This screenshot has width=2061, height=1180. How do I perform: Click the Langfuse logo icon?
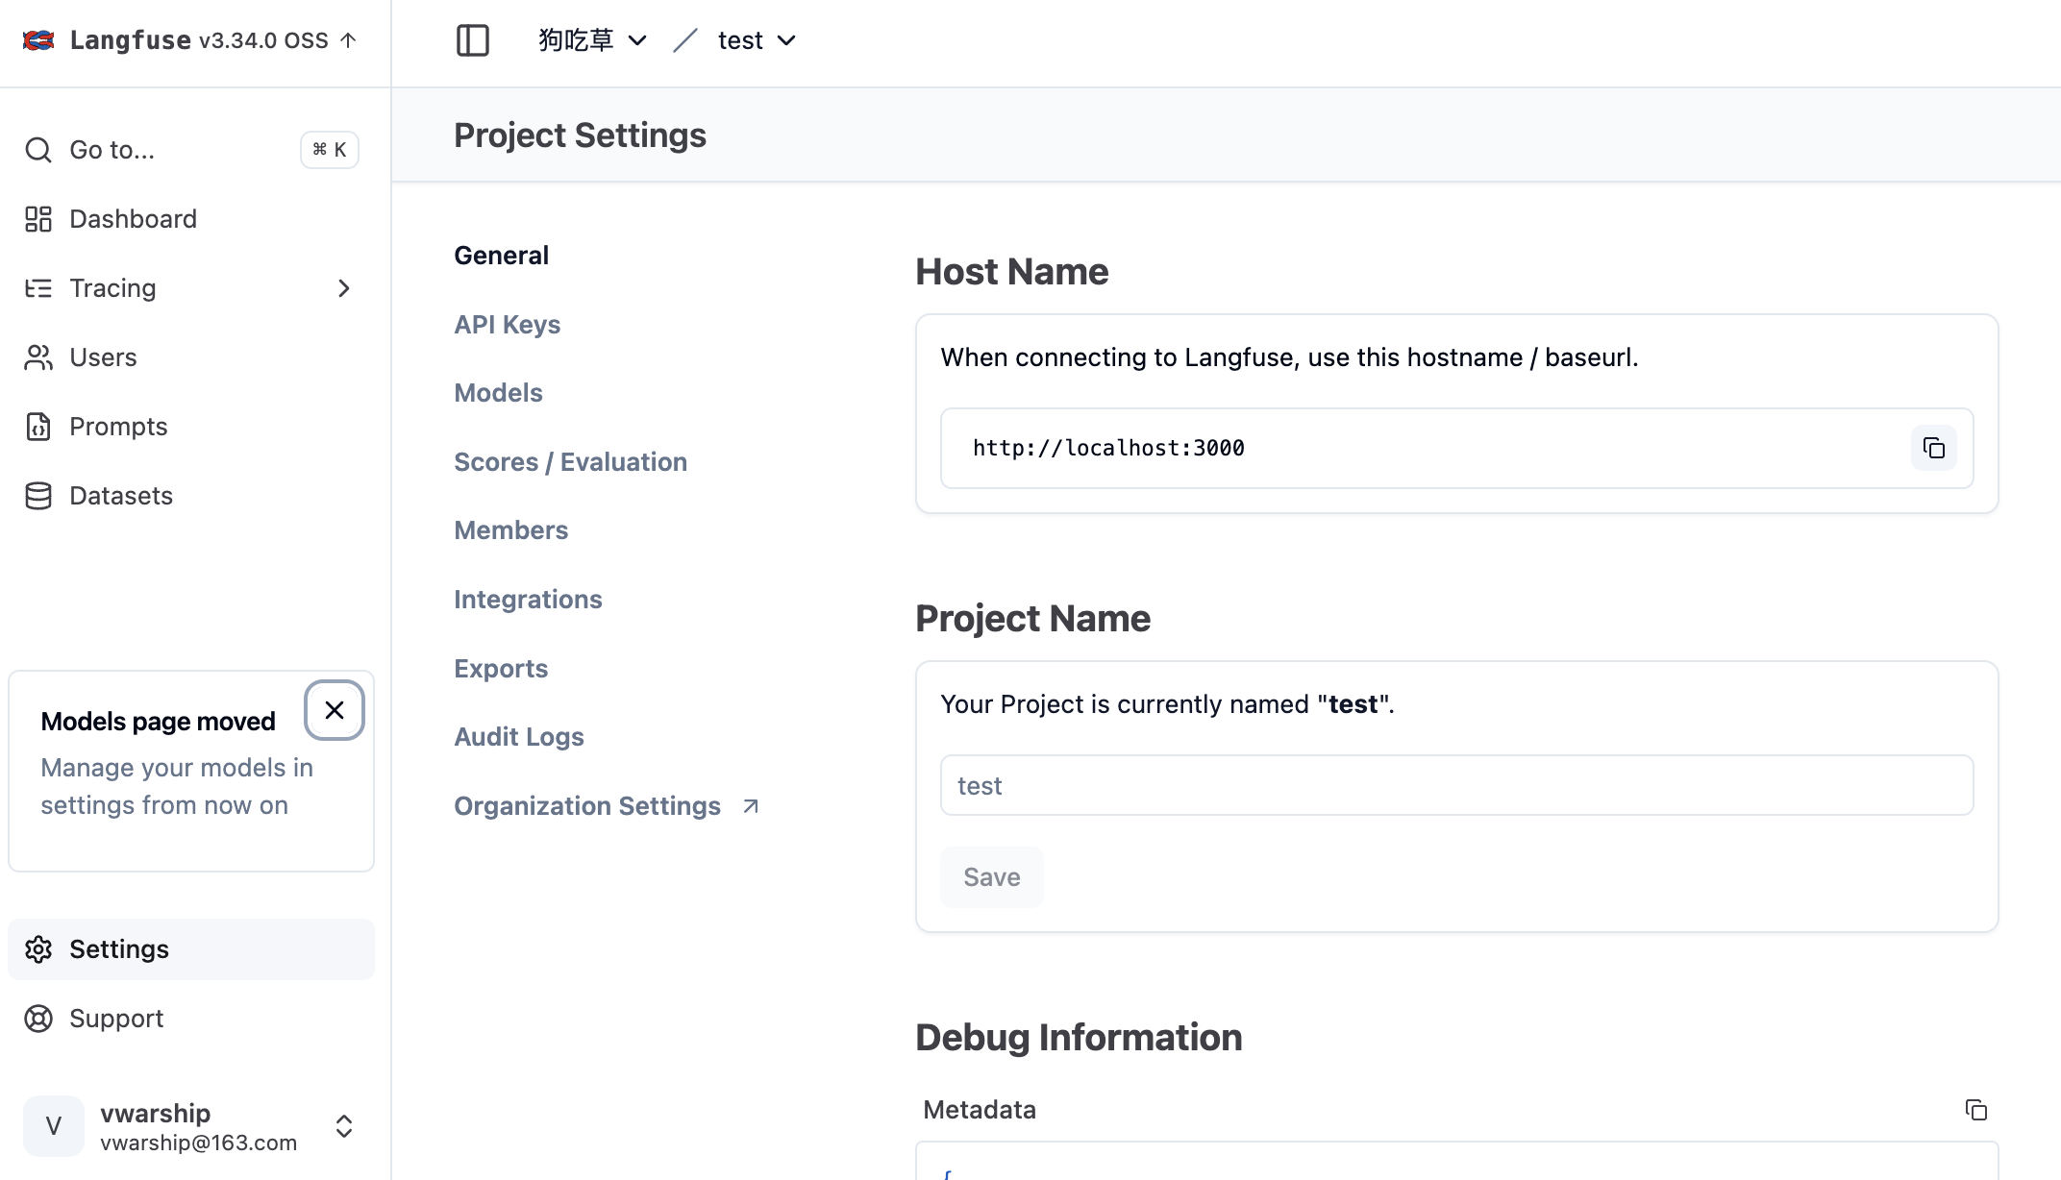click(38, 40)
